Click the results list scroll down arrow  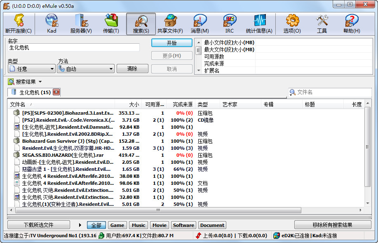pyautogui.click(x=367, y=203)
